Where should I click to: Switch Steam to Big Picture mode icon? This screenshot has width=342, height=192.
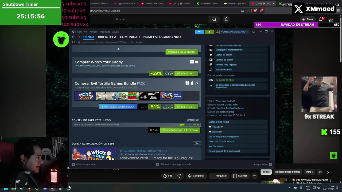254,32
